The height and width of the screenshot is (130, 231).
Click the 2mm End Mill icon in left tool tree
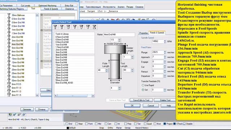coord(9,37)
